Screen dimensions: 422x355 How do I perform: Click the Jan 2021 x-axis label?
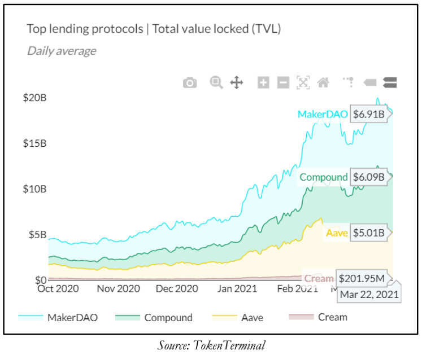237,288
